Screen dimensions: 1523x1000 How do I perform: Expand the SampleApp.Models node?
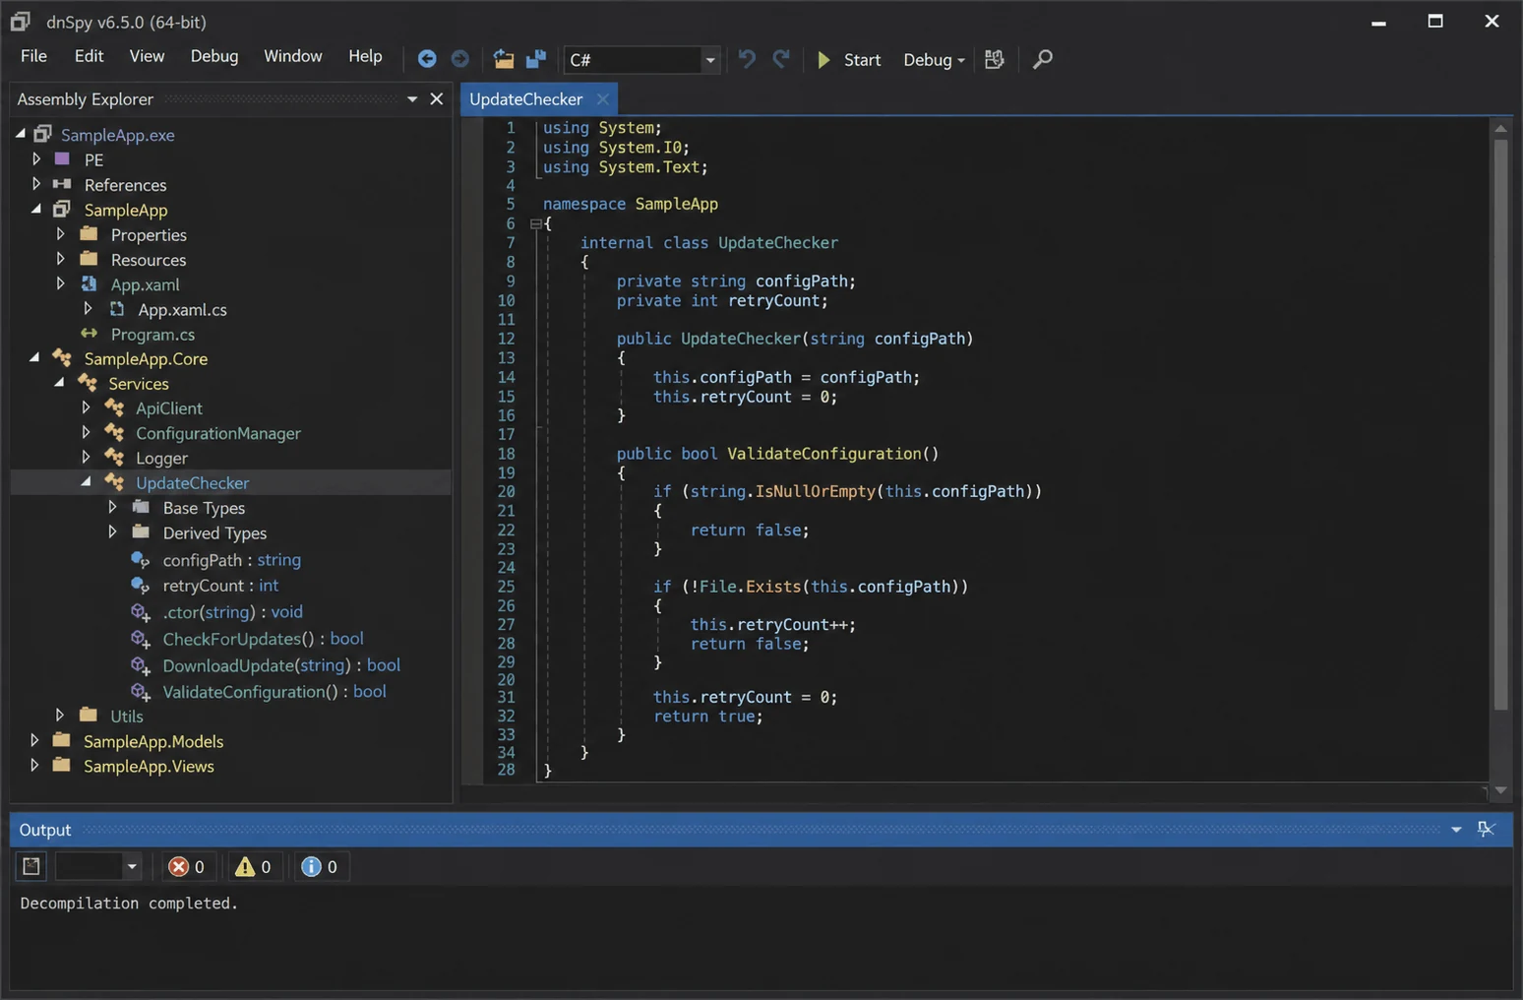[x=35, y=740]
